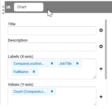Image resolution: width=112 pixels, height=109 pixels.
Task: Grab the three-dot drag handle
Action: click(x=3, y=10)
